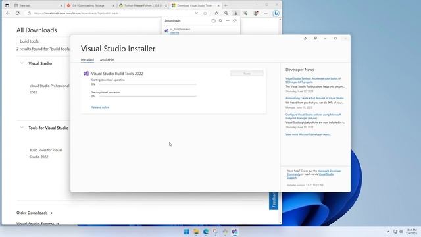The image size is (421, 237).
Task: Reload the Visual Studio downloads page
Action: click(18, 13)
